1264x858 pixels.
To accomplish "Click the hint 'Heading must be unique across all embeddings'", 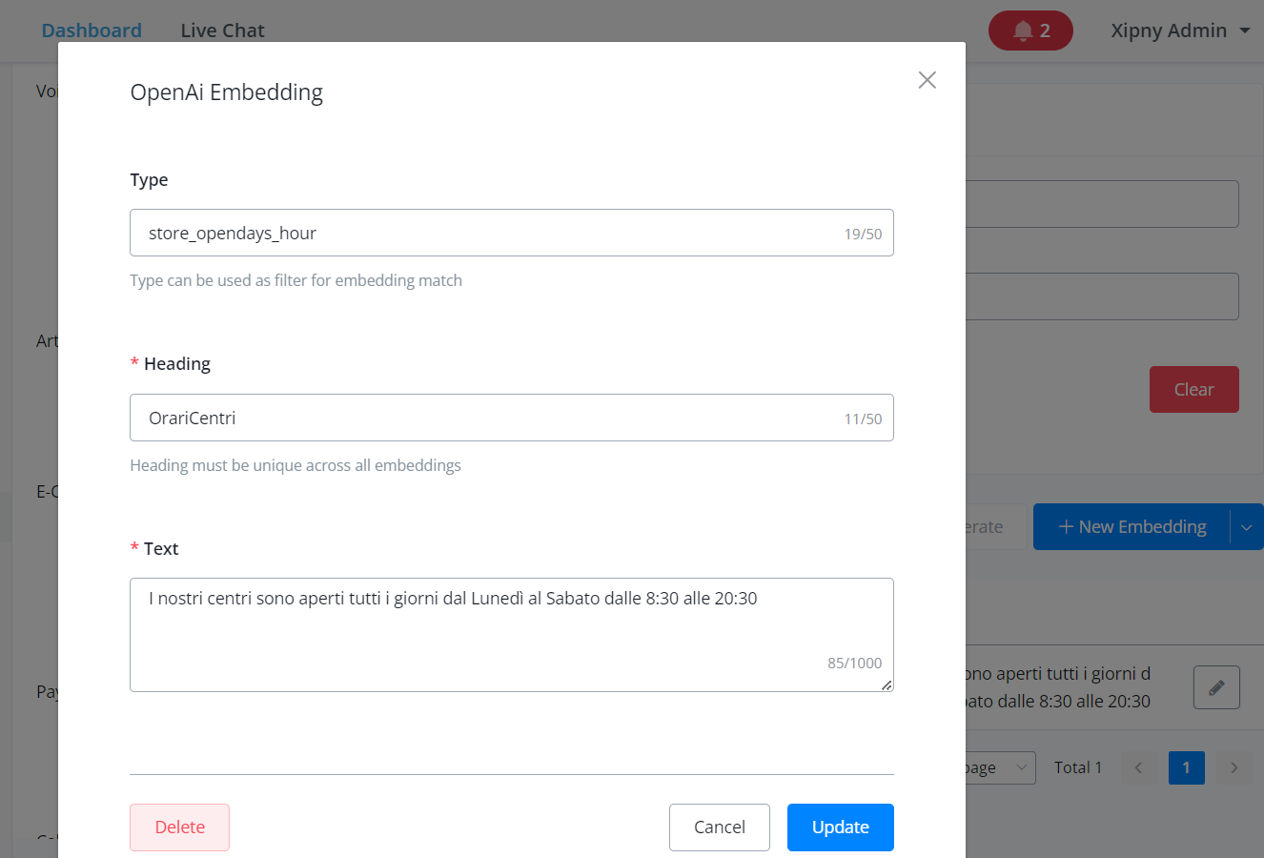I will (296, 465).
